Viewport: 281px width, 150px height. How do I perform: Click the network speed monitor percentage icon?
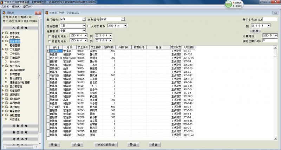(229, 4)
